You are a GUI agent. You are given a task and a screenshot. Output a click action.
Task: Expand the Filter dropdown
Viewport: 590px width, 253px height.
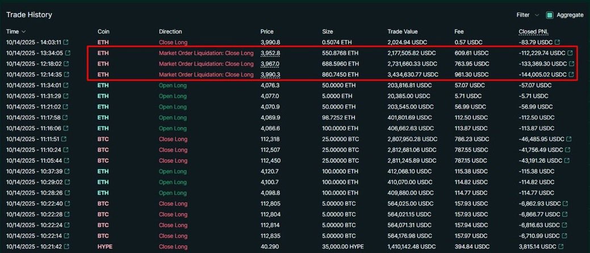[526, 15]
